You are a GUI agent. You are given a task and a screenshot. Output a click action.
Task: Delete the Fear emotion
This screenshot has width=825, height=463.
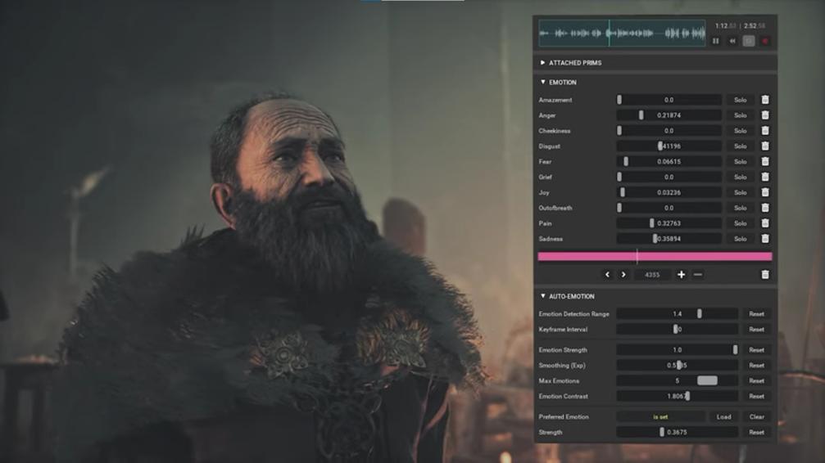pyautogui.click(x=765, y=161)
